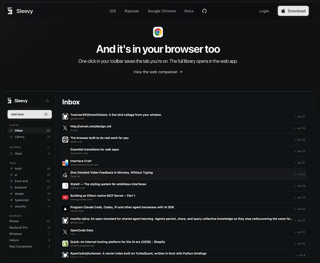The width and height of the screenshot is (320, 263).
Task: Filter by the ai tag
Action: [x=29, y=175]
